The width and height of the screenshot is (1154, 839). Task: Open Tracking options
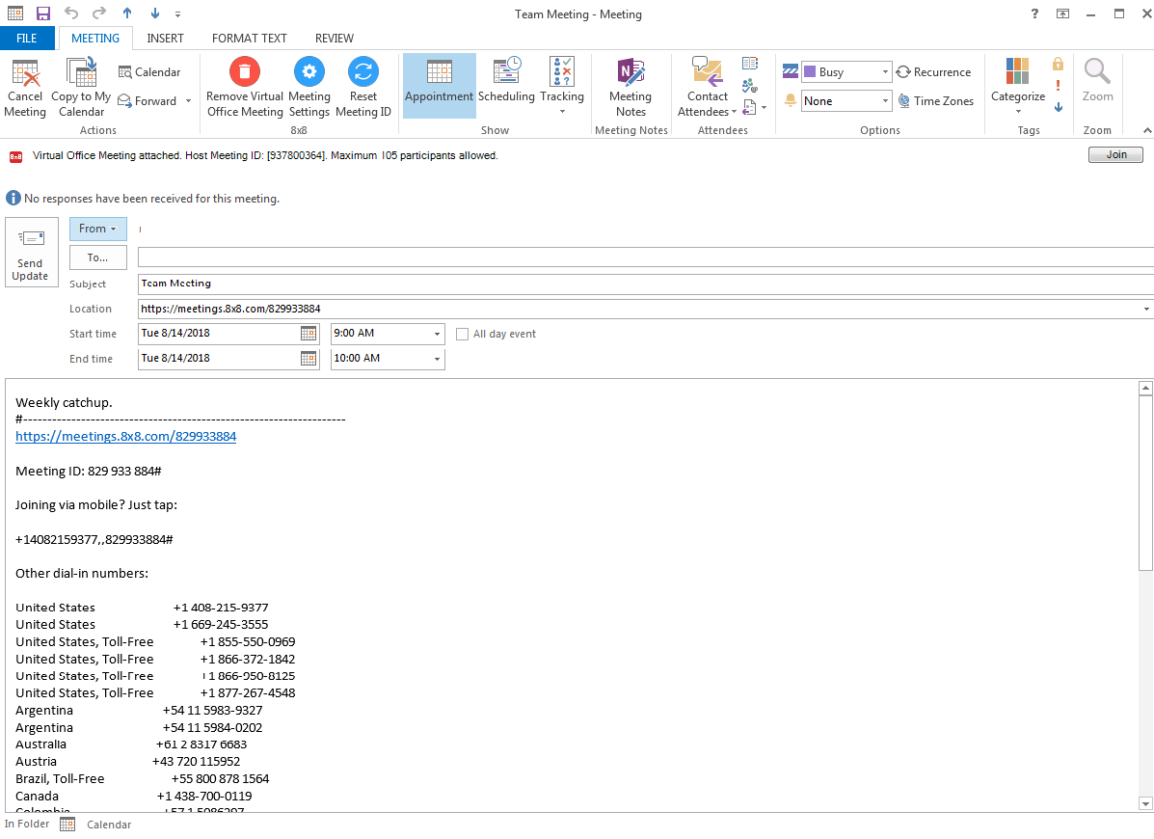(x=561, y=86)
